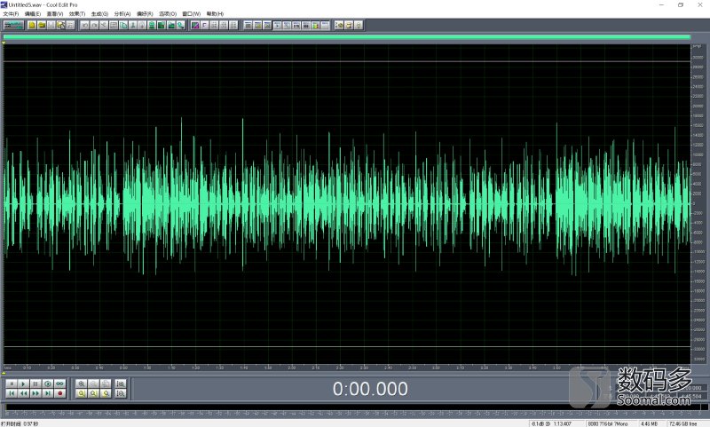Click the yellow New File toolbar icon
710x427 pixels.
pyautogui.click(x=31, y=25)
